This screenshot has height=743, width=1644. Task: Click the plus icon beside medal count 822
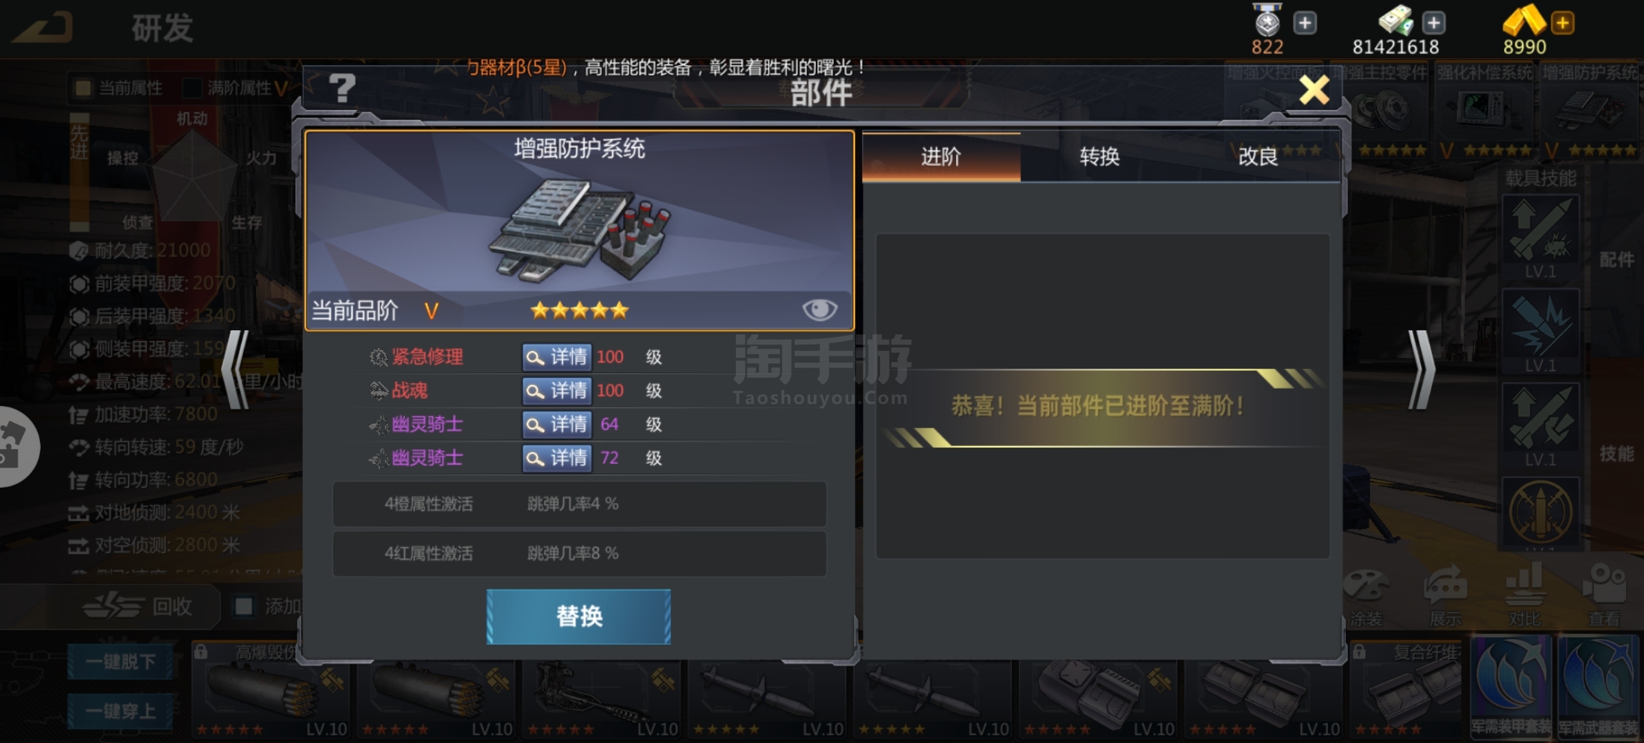tap(1305, 23)
